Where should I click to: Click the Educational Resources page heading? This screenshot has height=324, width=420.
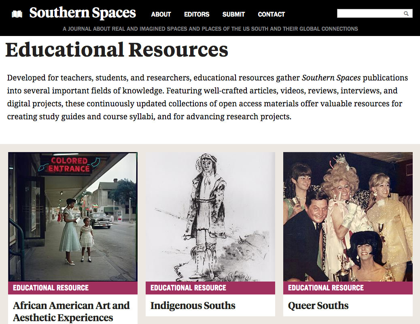pyautogui.click(x=117, y=50)
